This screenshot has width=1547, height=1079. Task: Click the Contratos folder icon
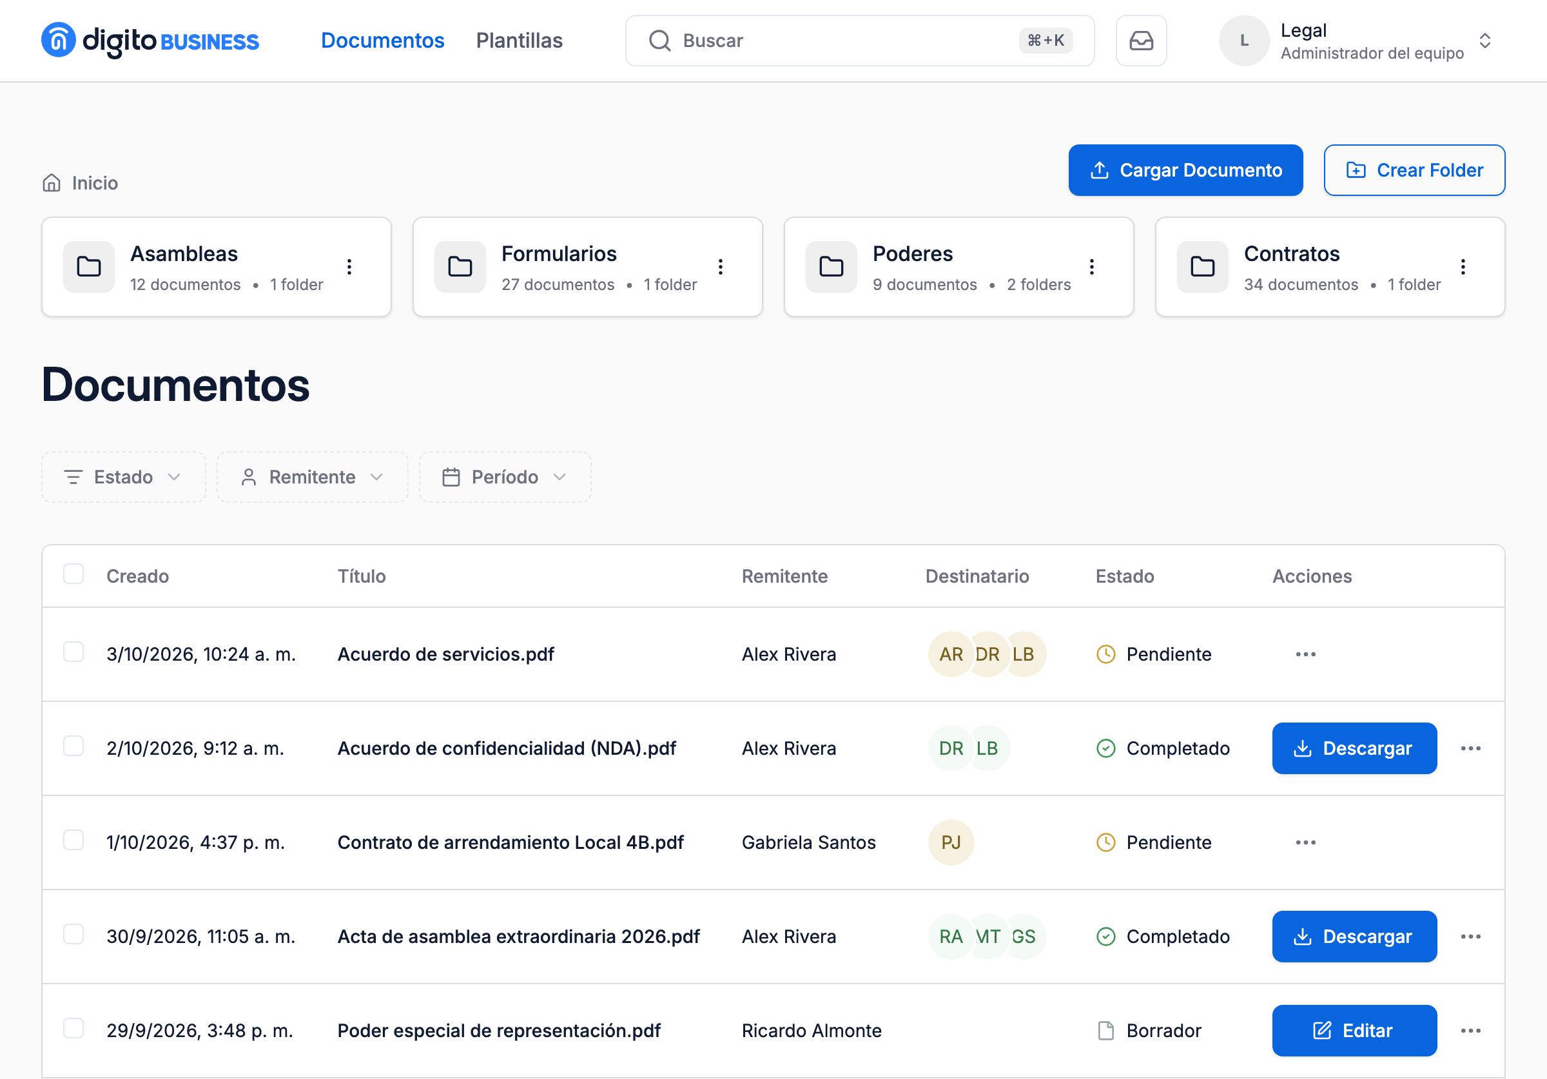tap(1202, 267)
